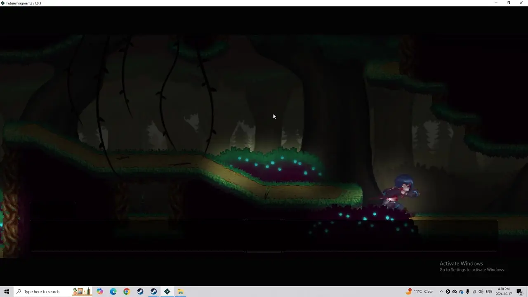Open the 11°C Clear weather widget

pyautogui.click(x=420, y=292)
